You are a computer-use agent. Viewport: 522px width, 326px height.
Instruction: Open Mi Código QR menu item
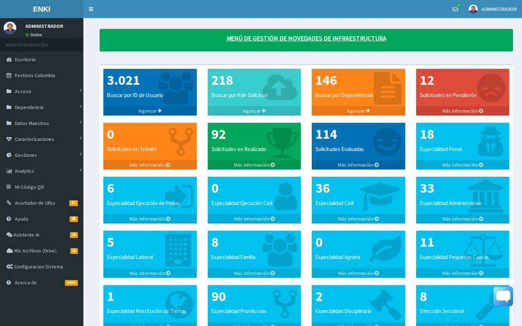[42, 187]
